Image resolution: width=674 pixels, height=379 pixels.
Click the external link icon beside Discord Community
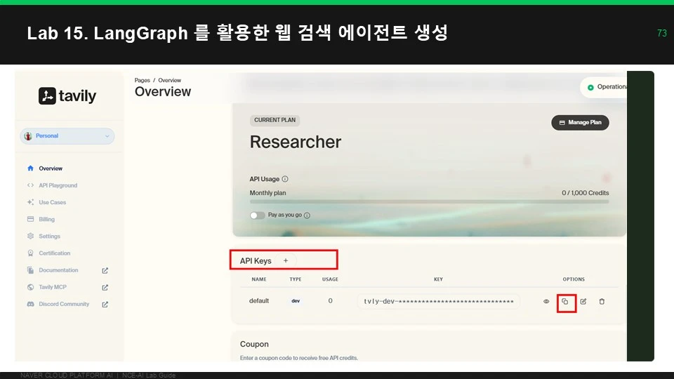pos(105,304)
